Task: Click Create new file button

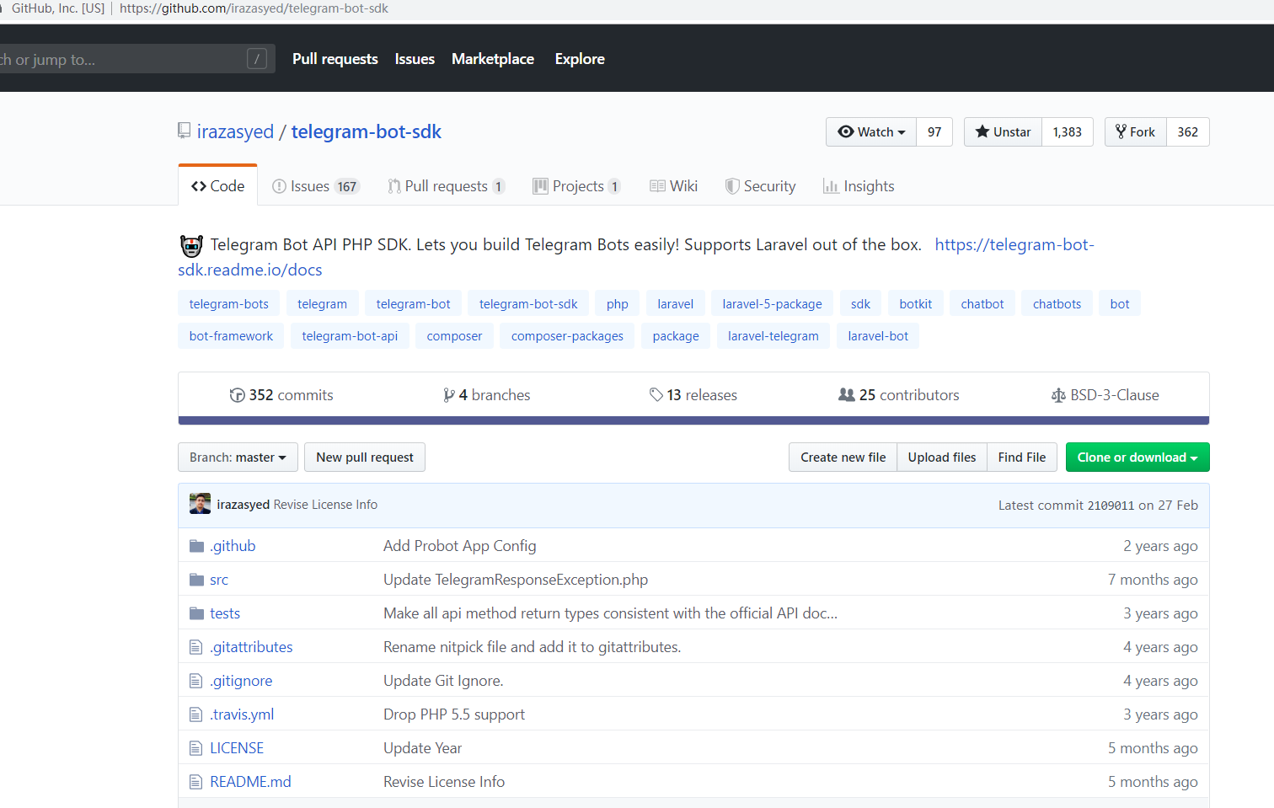Action: 843,458
